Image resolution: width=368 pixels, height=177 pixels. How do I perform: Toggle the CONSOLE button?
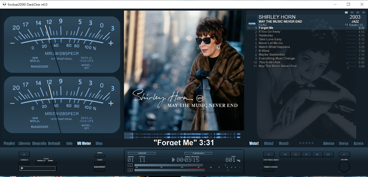pos(24,163)
